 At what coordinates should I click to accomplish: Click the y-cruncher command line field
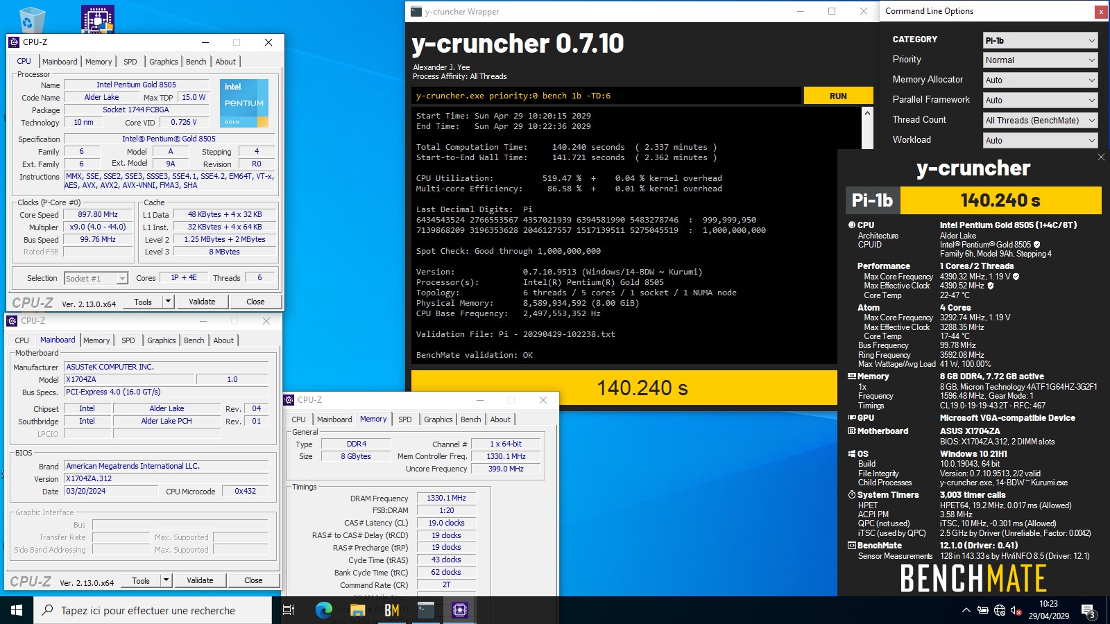coord(606,96)
